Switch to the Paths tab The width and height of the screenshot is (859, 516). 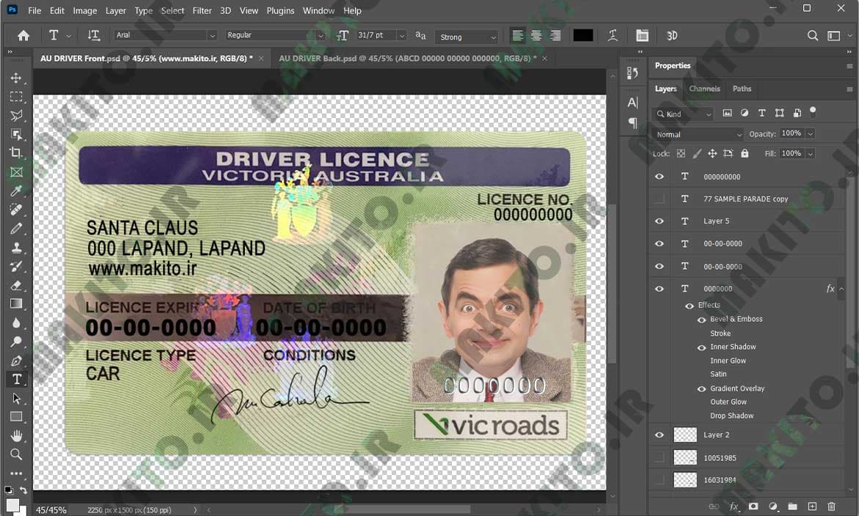tap(742, 89)
